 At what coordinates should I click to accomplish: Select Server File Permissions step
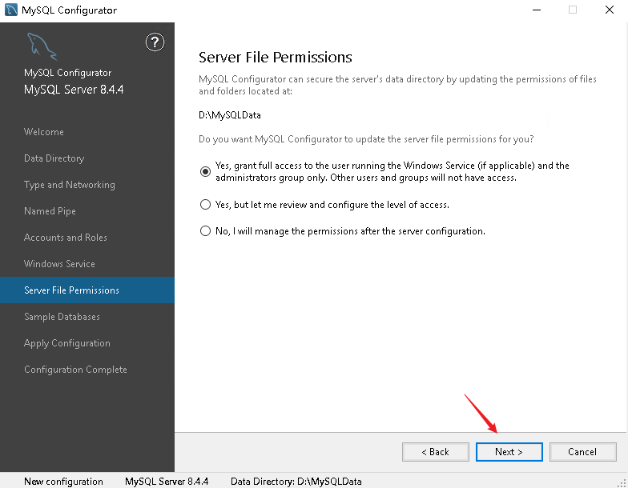point(71,290)
